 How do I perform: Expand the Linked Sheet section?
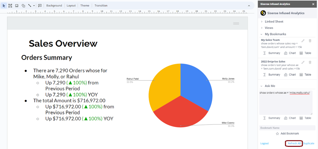tap(274, 22)
